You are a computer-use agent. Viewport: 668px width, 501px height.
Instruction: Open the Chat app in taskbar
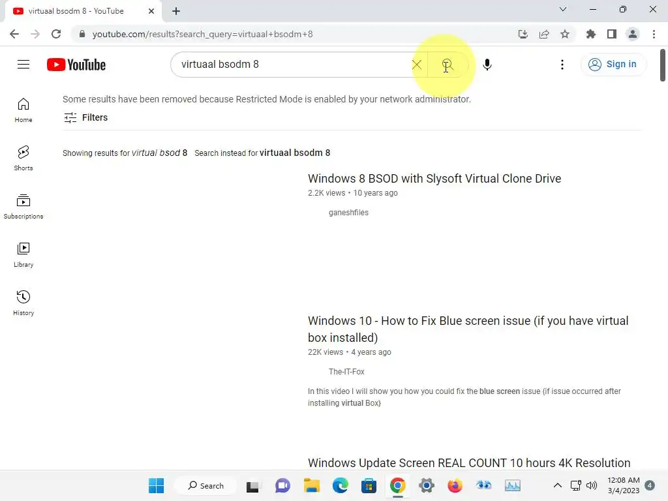[282, 485]
